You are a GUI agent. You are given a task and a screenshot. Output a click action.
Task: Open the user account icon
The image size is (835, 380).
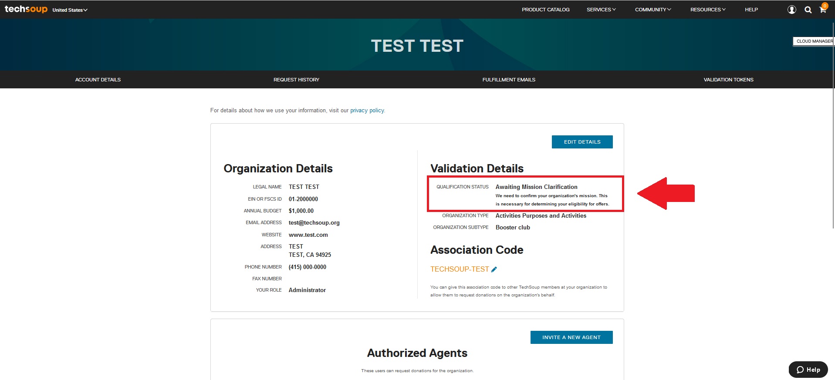(792, 10)
